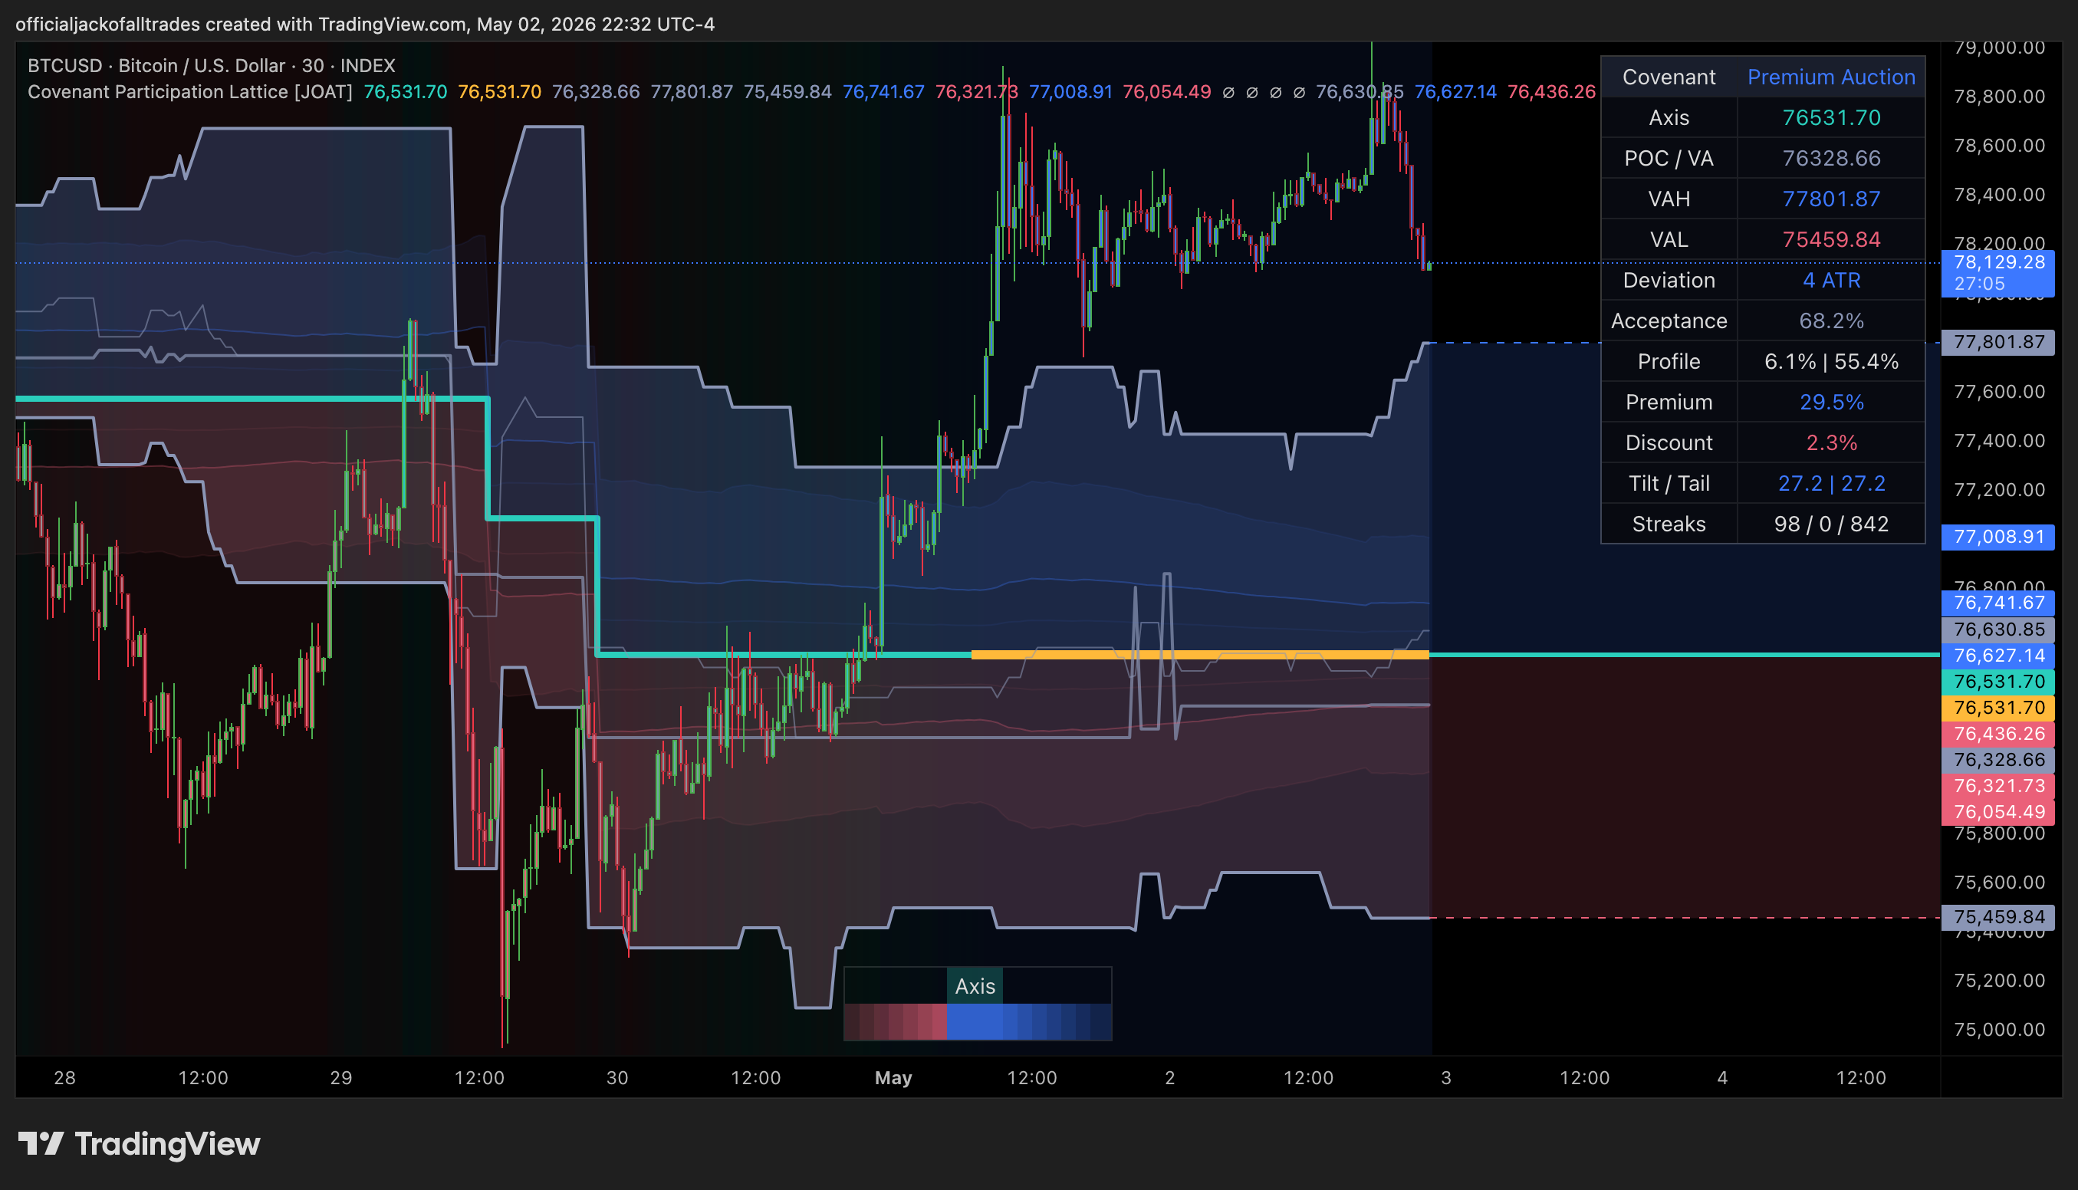This screenshot has width=2078, height=1190.
Task: Click the dashed red VAL projection line
Action: (1685, 918)
